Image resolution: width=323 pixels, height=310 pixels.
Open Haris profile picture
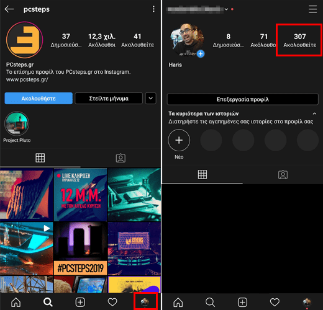tap(187, 40)
